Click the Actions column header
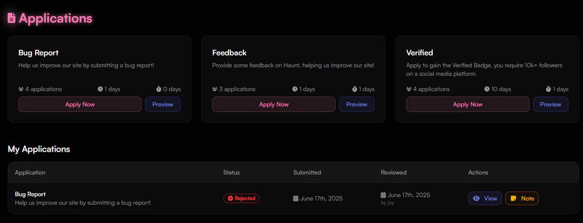 (x=478, y=172)
